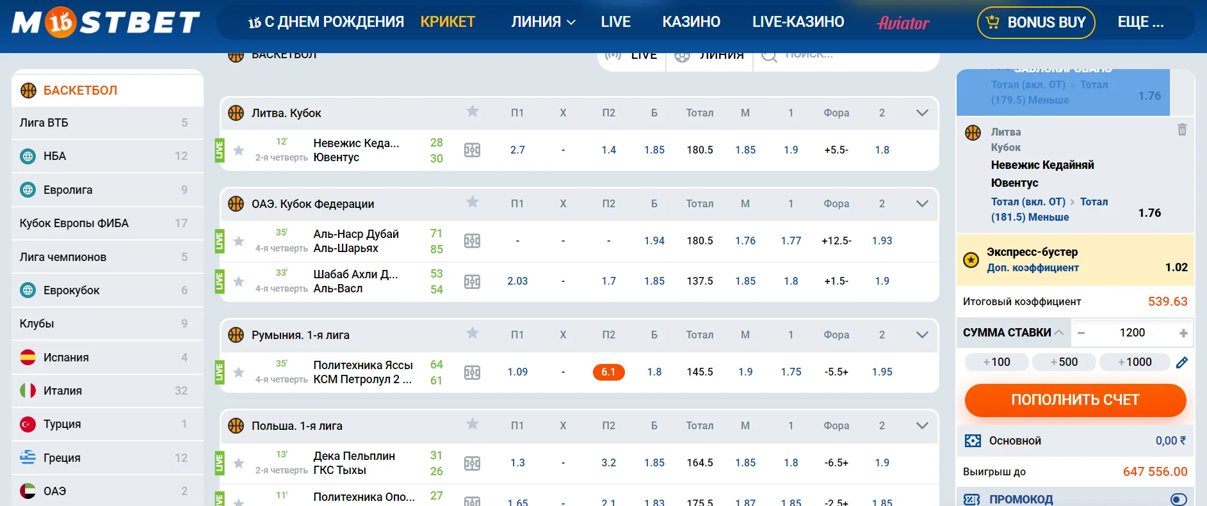Screen dimensions: 1207x506
Task: Click the ПОПОЛНИТЬ СЧЕТ button
Action: click(1075, 400)
